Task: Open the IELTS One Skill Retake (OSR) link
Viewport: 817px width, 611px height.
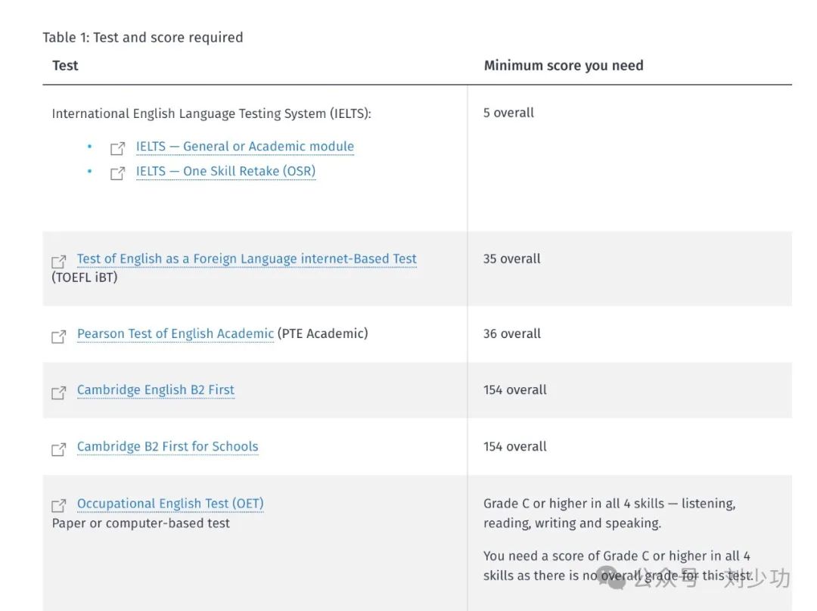Action: click(225, 172)
